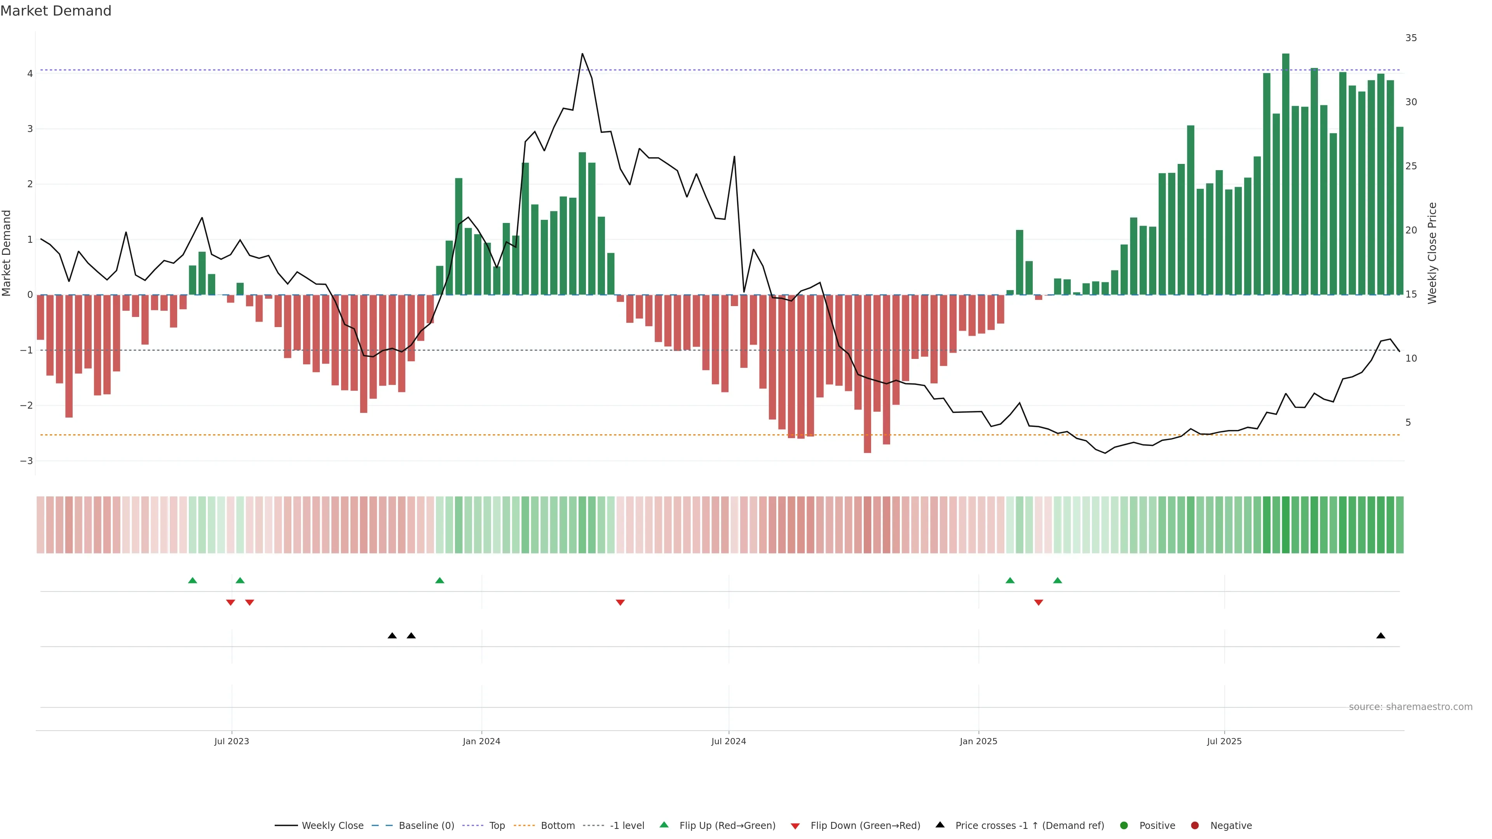Image resolution: width=1492 pixels, height=839 pixels.
Task: Click the rightmost black price-cross triangle marker
Action: [x=1381, y=636]
